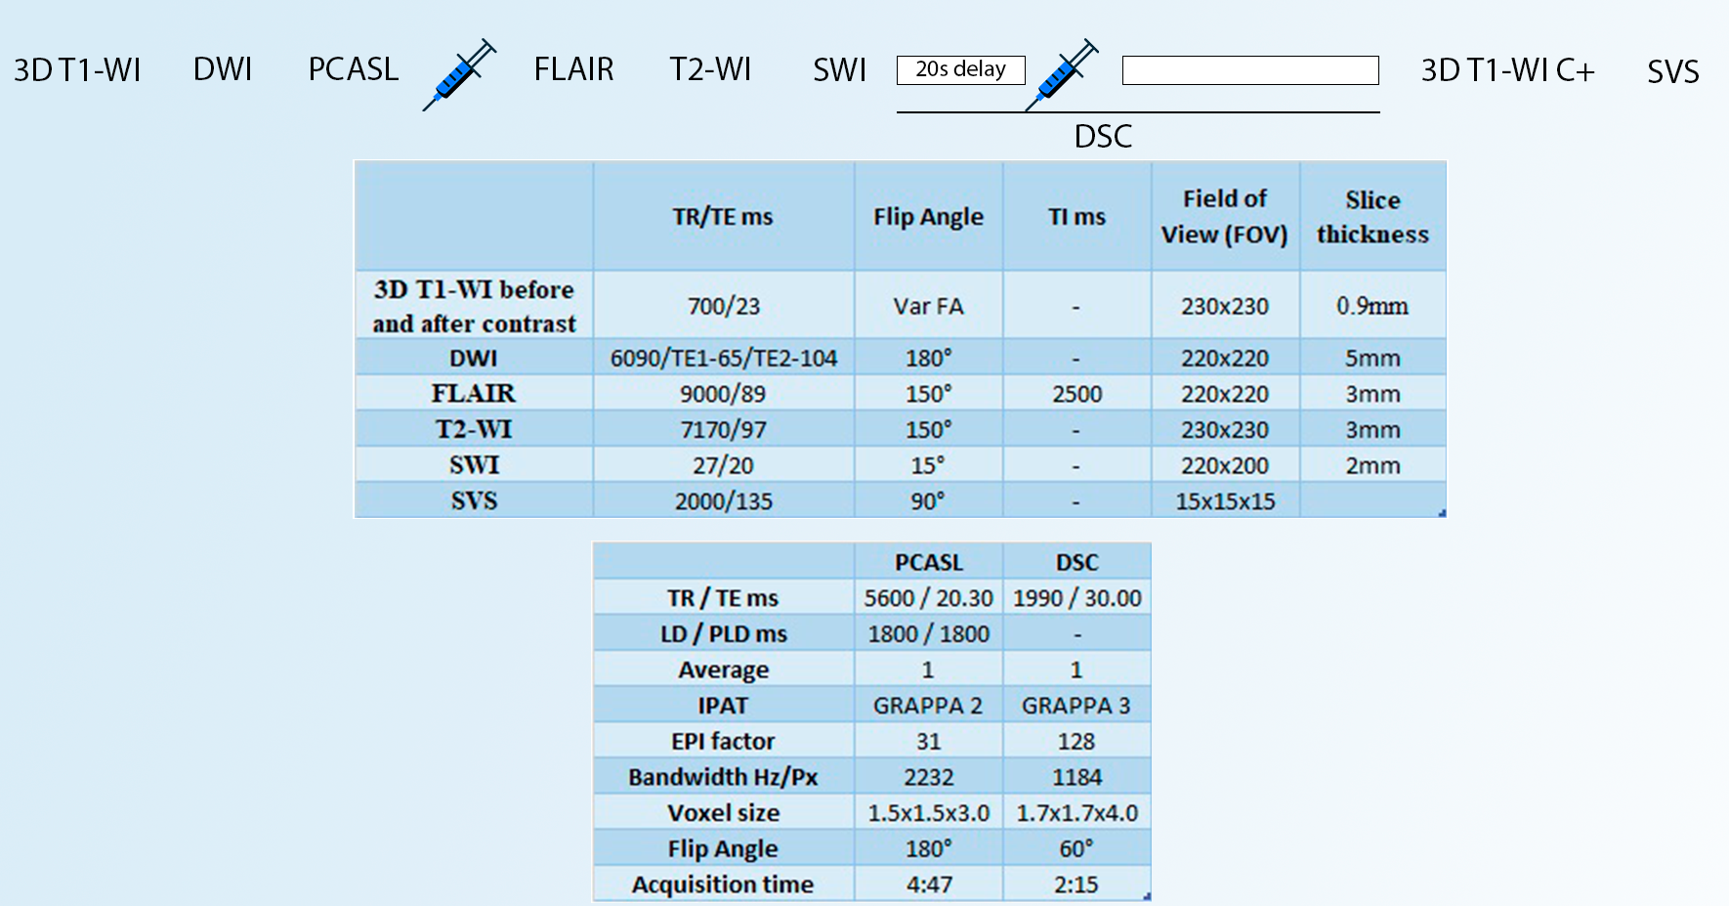Click the syringe icon after PCASL
Viewport: 1729px width, 906px height.
tap(459, 74)
